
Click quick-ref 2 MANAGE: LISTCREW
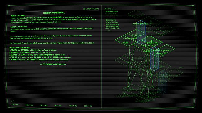[111, 23]
